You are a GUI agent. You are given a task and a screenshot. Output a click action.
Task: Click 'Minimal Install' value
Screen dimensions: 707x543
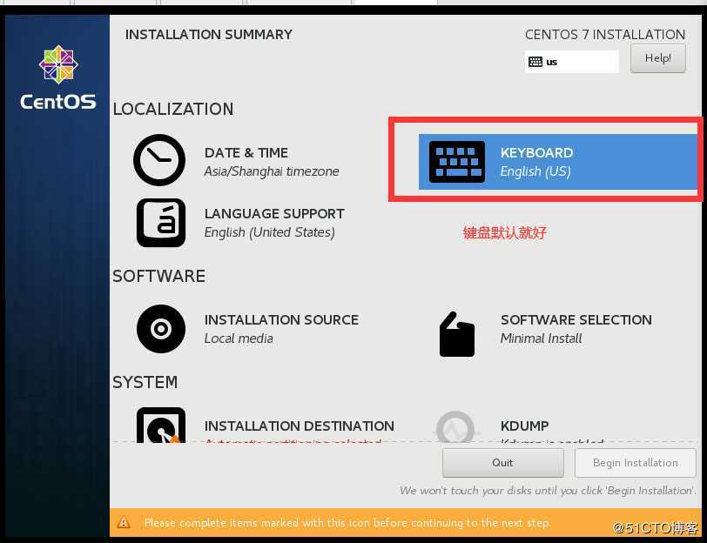coord(541,339)
